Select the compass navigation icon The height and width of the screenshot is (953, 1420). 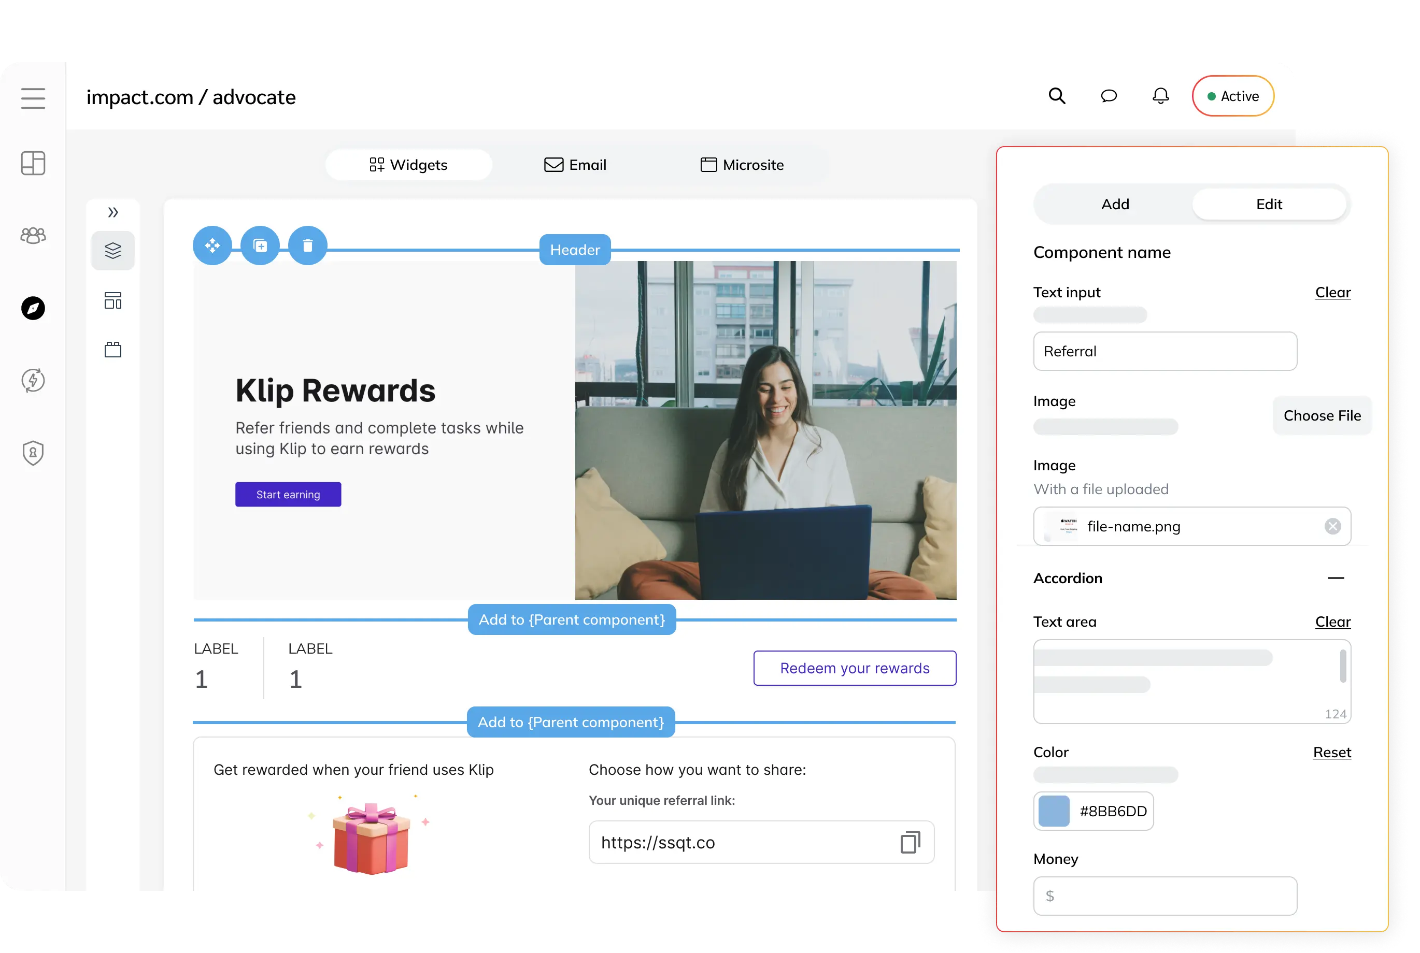coord(33,308)
